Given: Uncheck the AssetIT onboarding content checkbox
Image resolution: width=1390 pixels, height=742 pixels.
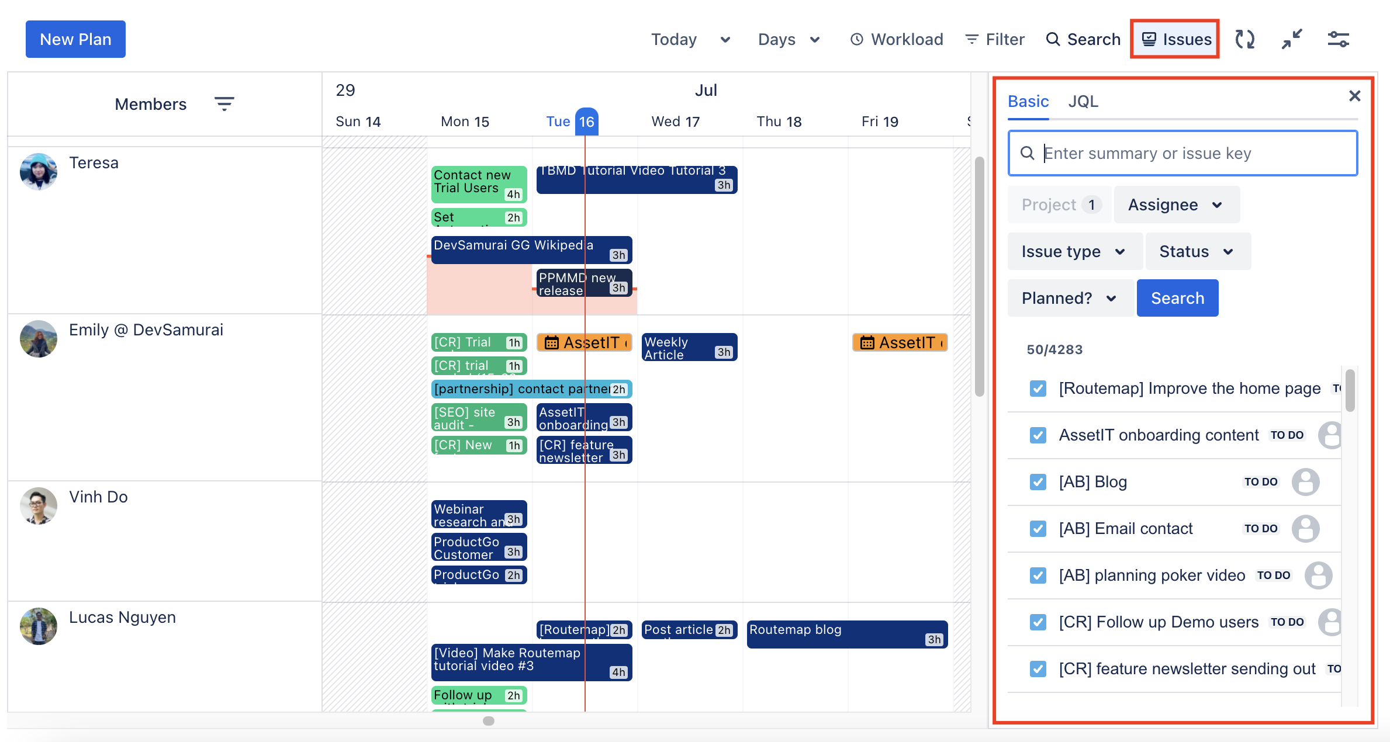Looking at the screenshot, I should [x=1038, y=435].
